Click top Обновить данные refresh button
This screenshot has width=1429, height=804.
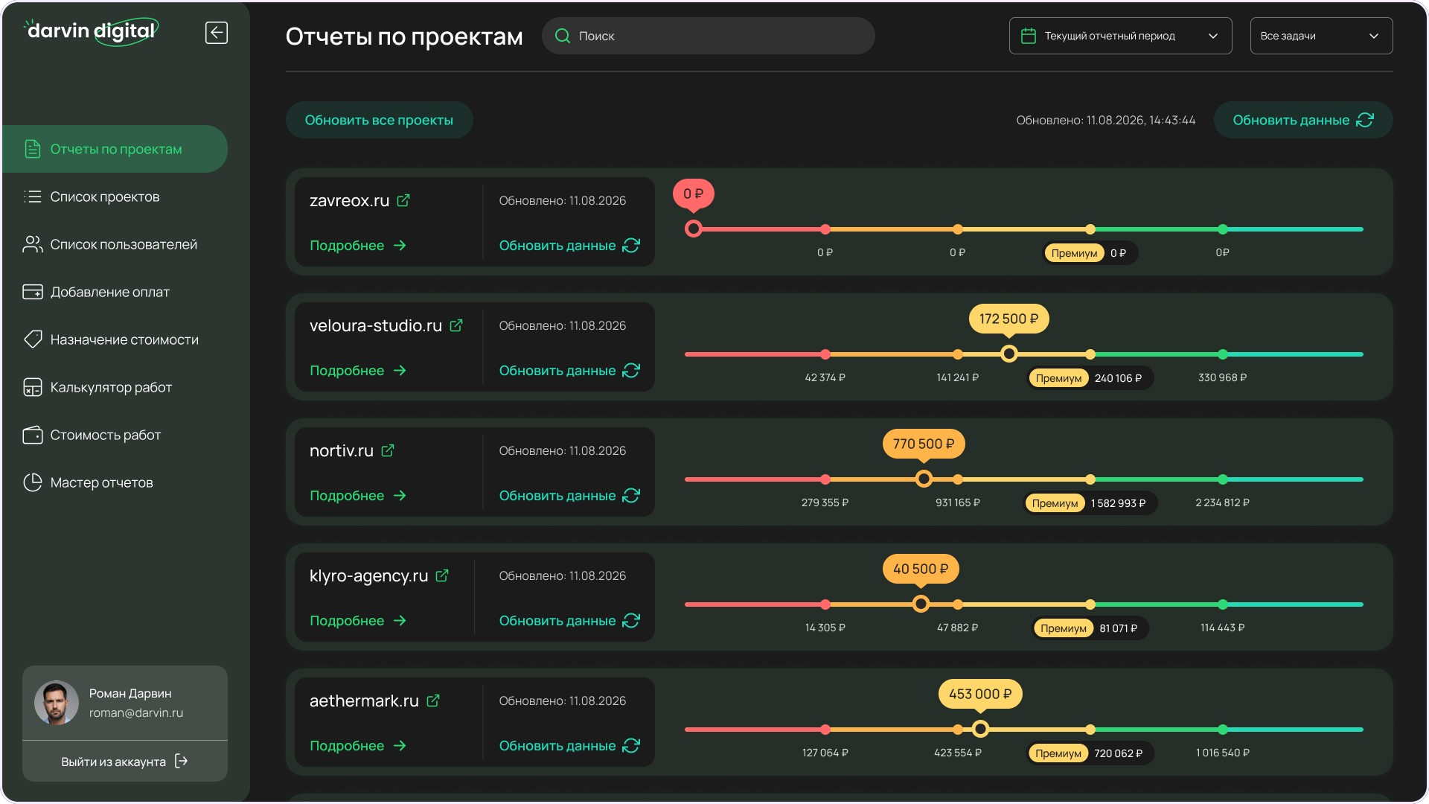click(1303, 120)
